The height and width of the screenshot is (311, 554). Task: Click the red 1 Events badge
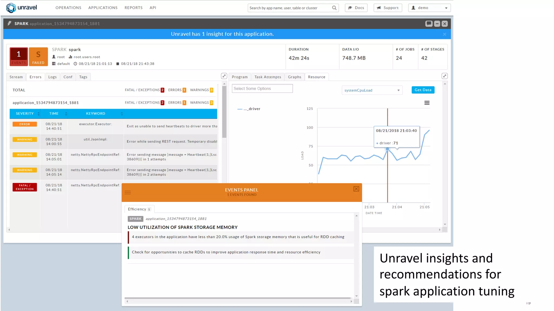[x=19, y=57]
